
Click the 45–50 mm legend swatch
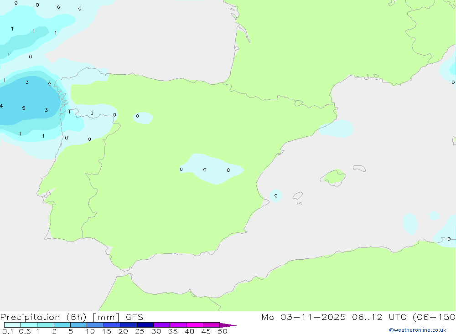(x=212, y=325)
